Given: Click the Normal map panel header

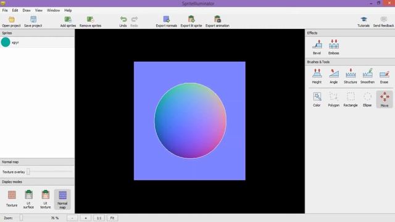Looking at the screenshot, I should tap(37, 162).
